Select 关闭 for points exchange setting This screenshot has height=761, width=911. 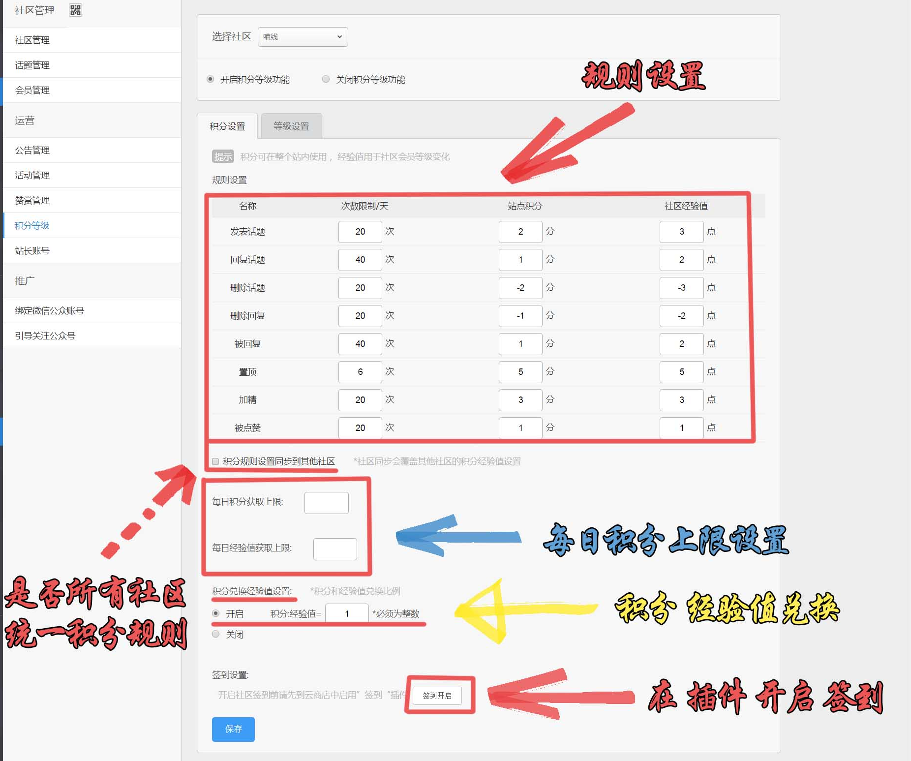tap(216, 634)
